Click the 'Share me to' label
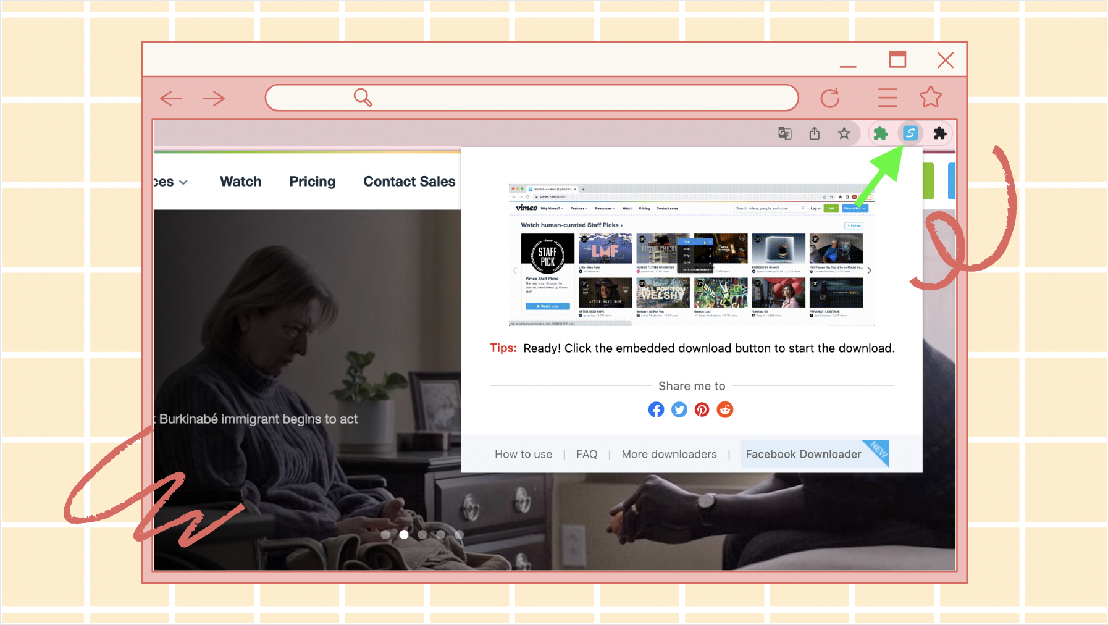The height and width of the screenshot is (625, 1108). [692, 386]
